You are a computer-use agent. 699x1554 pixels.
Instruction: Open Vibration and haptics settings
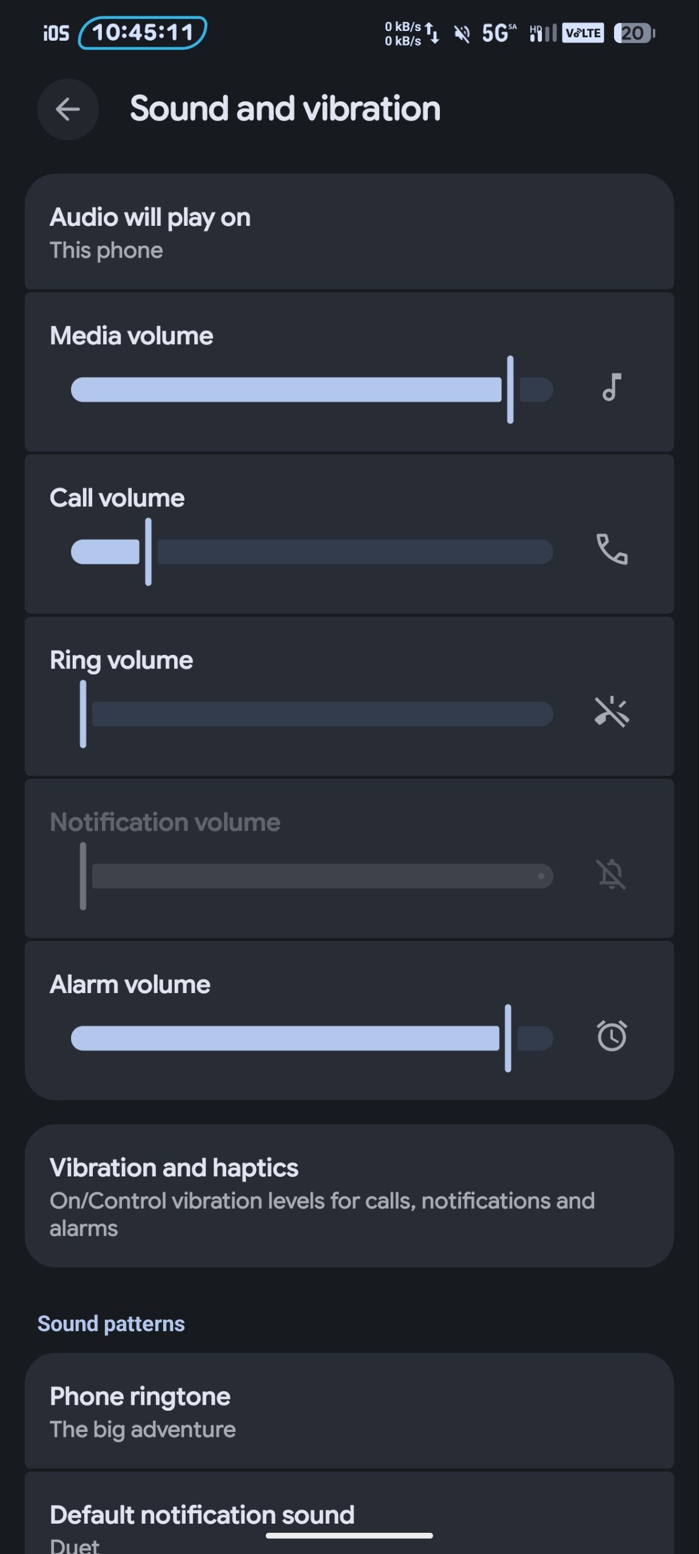tap(349, 1196)
